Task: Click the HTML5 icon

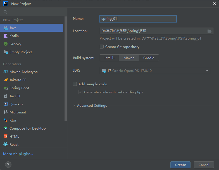Action: [x=6, y=137]
